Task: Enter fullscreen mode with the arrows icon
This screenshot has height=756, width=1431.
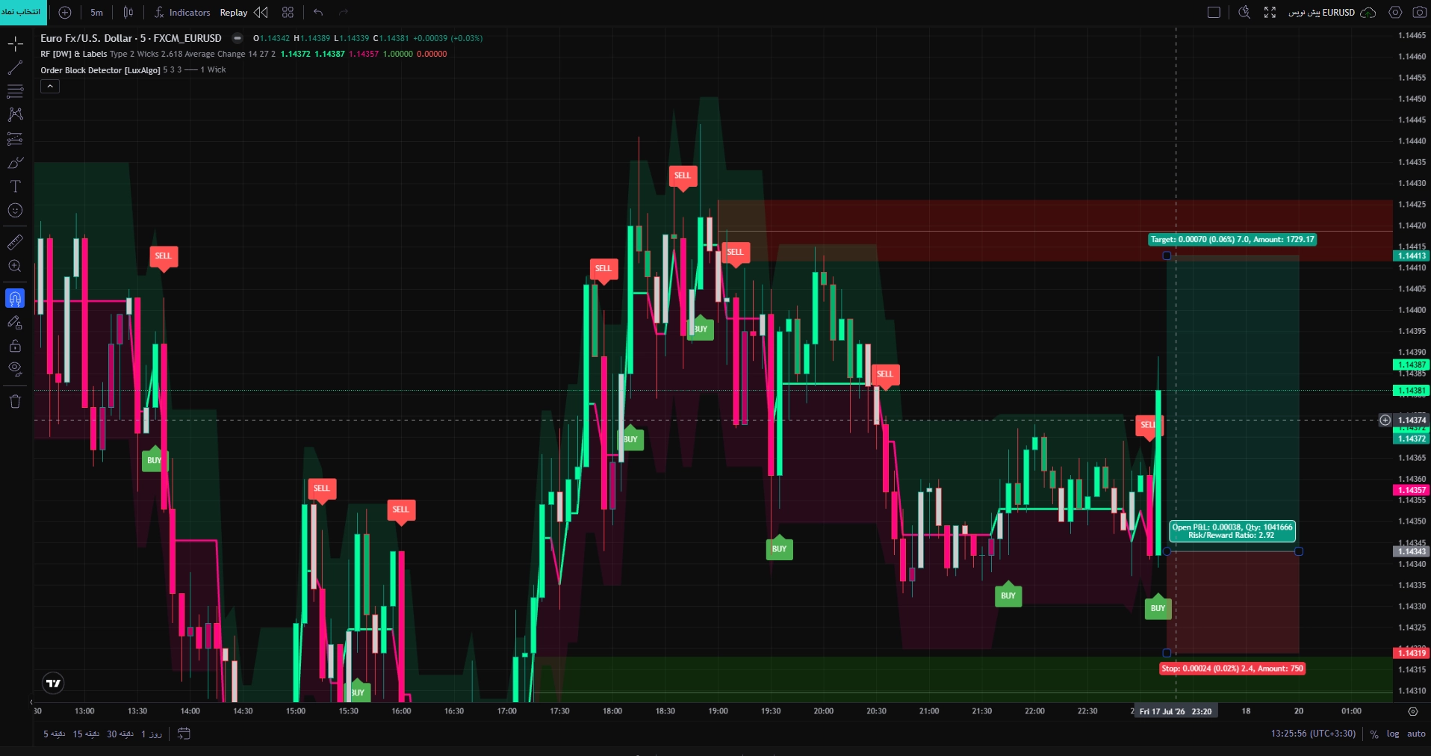Action: [1270, 12]
